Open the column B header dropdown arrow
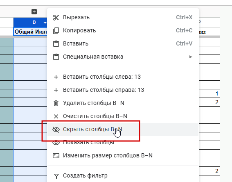 pyautogui.click(x=45, y=23)
